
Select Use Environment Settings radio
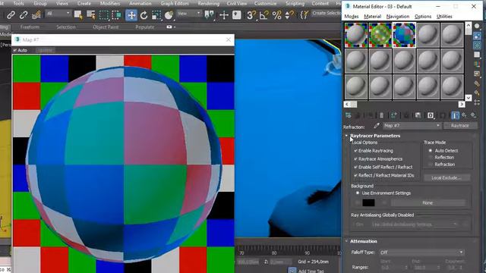[358, 193]
